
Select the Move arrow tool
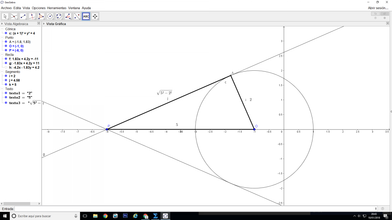pos(5,16)
